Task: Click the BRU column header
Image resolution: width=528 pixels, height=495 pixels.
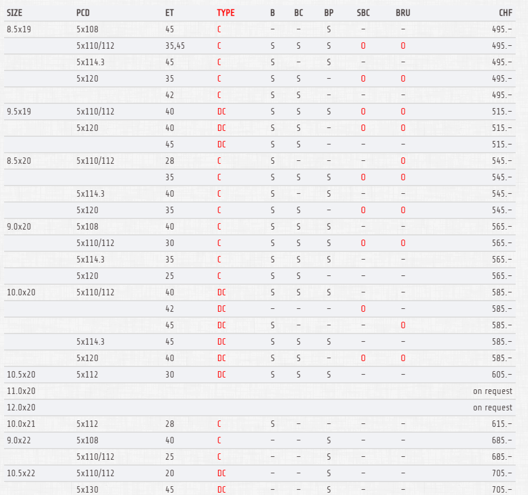Action: 403,13
